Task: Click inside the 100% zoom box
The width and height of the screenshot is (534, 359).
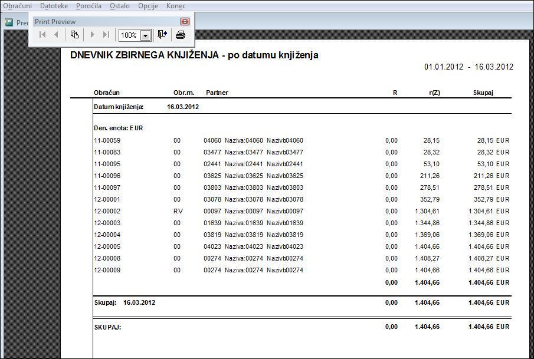Action: pos(129,35)
